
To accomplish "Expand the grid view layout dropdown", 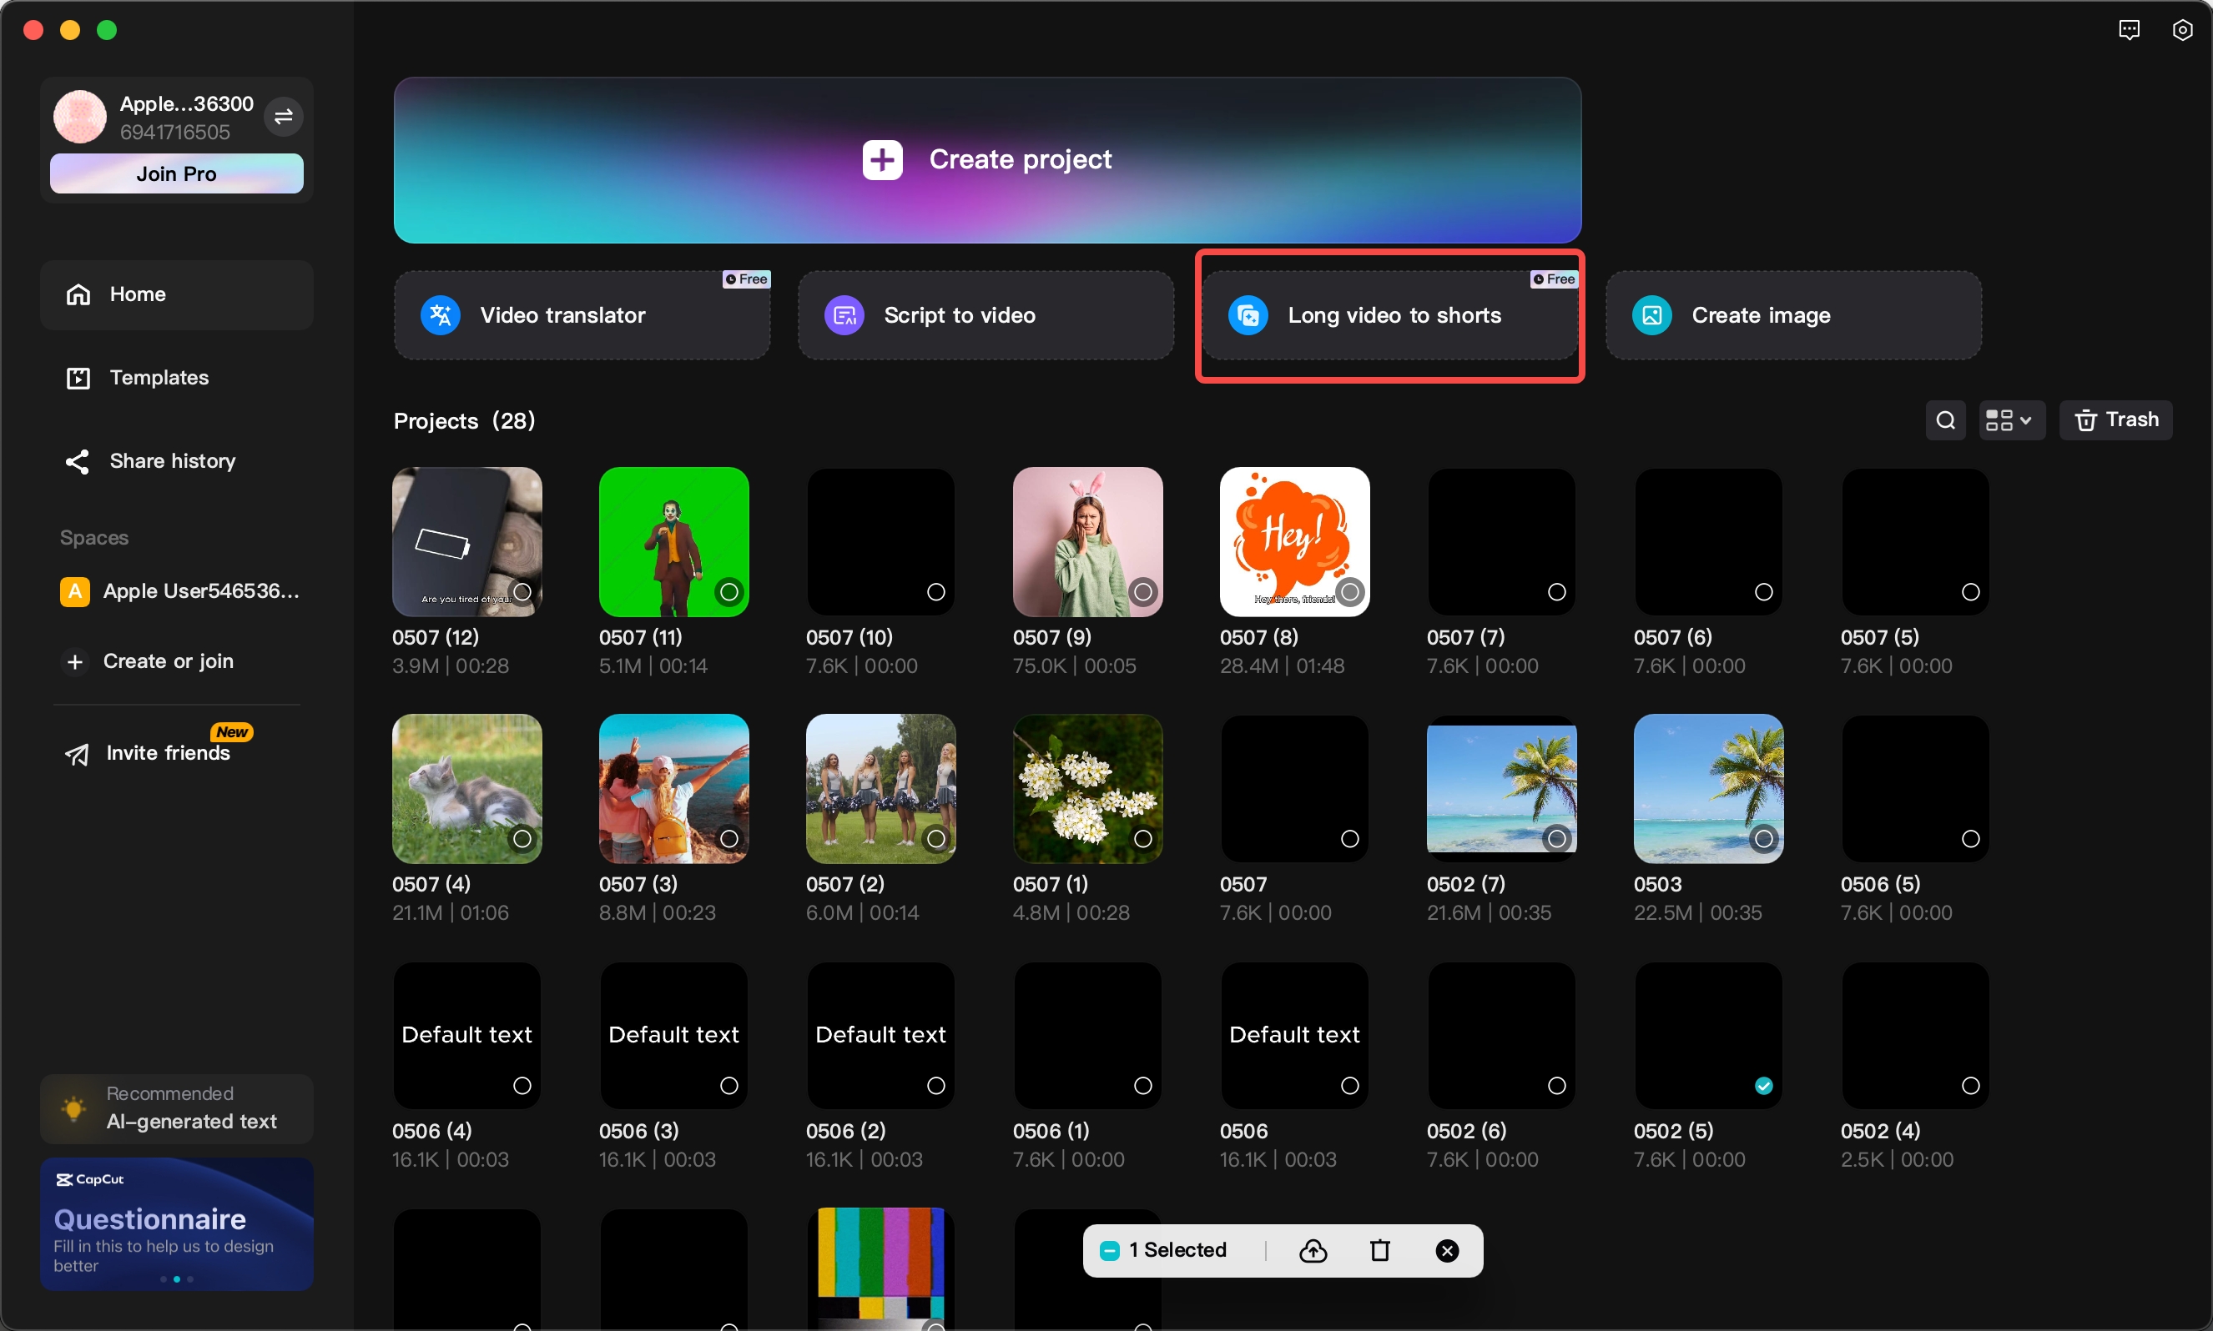I will point(2010,420).
